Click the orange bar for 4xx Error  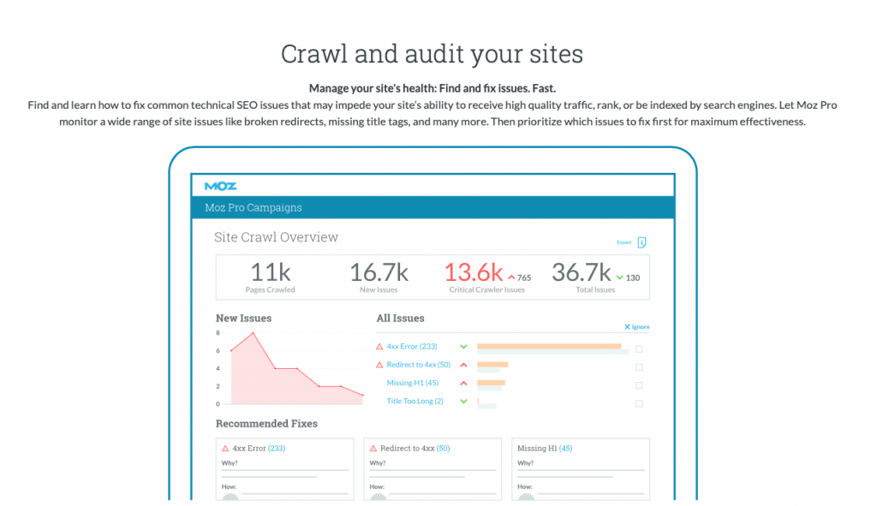coord(548,346)
